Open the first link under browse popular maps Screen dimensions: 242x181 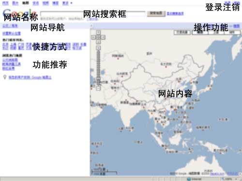10,60
